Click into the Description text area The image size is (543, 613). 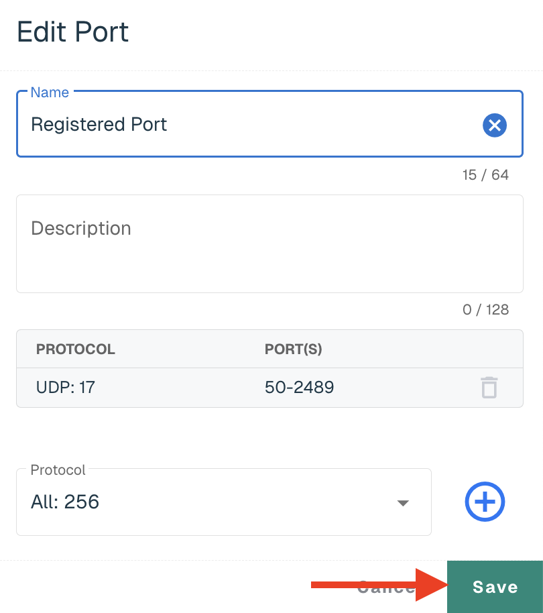[269, 243]
